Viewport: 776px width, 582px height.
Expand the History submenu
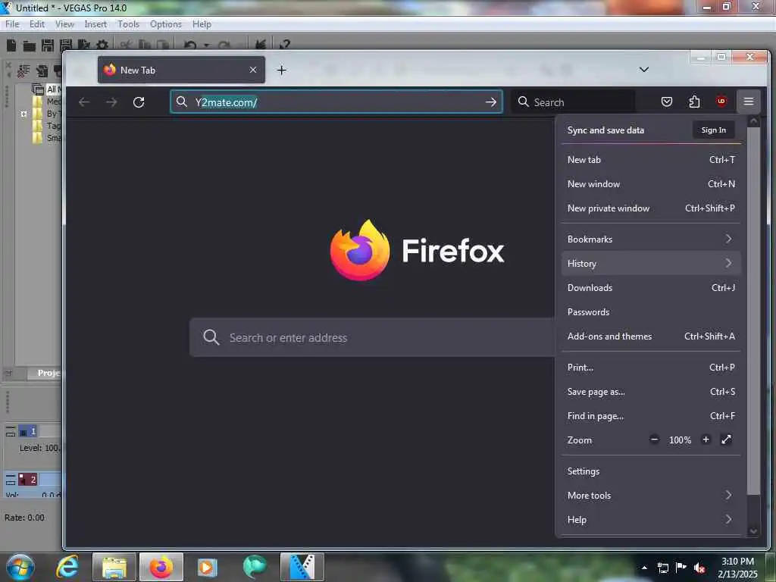651,263
